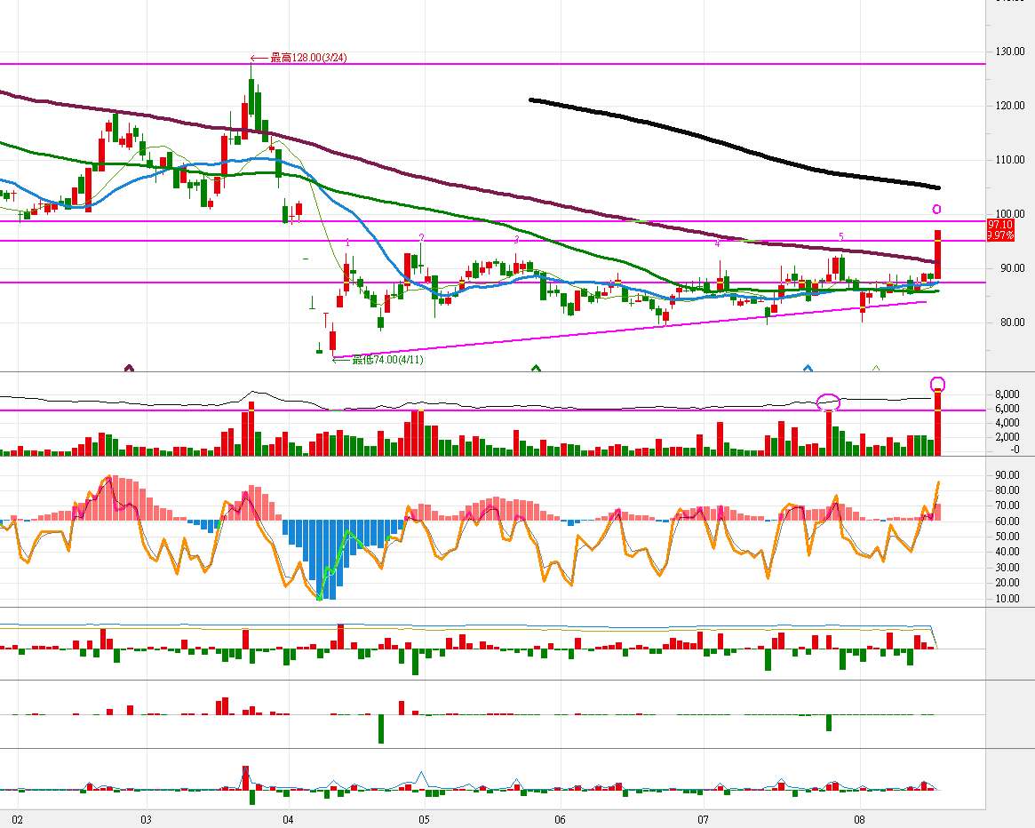This screenshot has height=828, width=1035.
Task: Click the blue chevron marker below the price chart
Action: click(x=808, y=368)
